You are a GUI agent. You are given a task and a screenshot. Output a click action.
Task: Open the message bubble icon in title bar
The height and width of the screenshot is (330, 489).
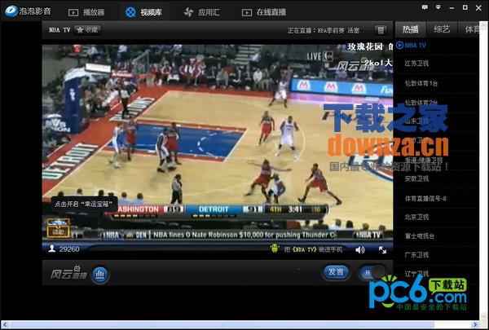point(425,7)
